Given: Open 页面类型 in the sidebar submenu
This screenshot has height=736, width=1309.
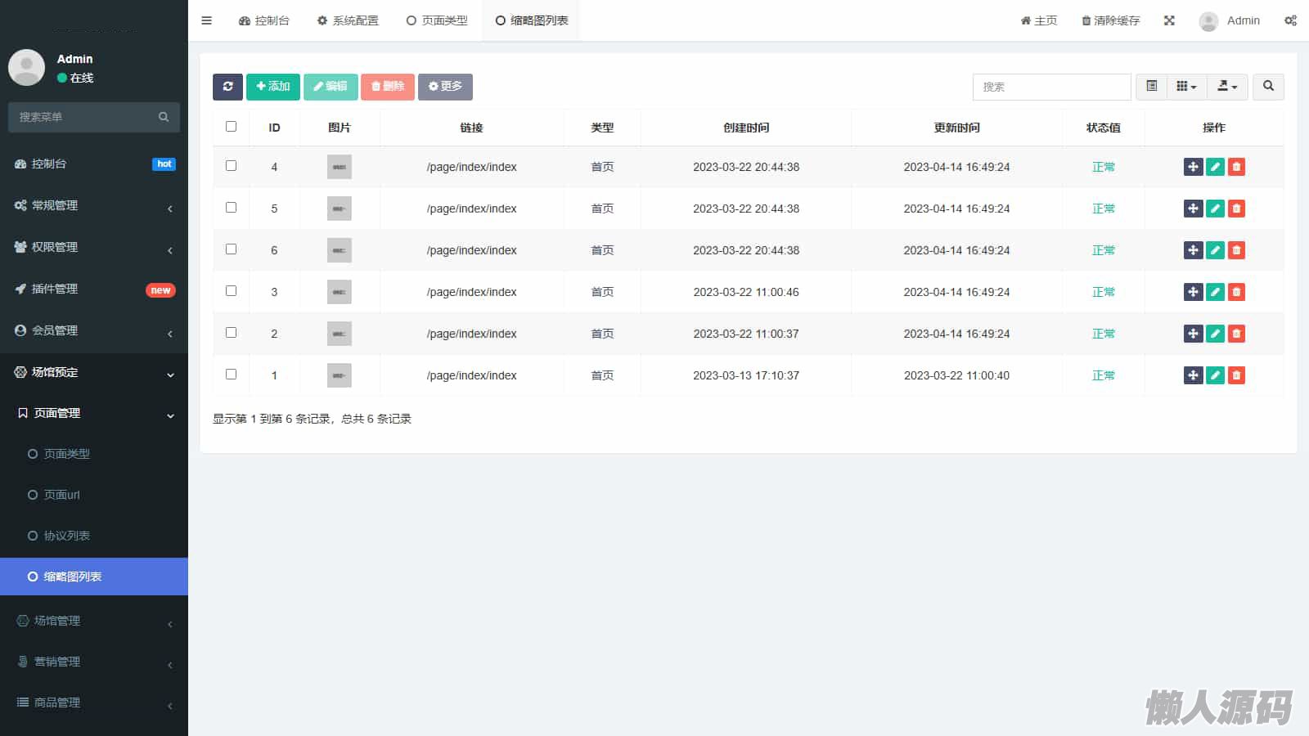Looking at the screenshot, I should click(66, 454).
